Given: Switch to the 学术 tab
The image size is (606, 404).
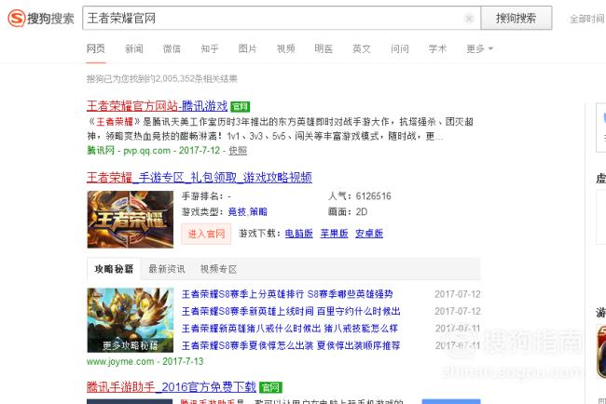Looking at the screenshot, I should [x=437, y=48].
